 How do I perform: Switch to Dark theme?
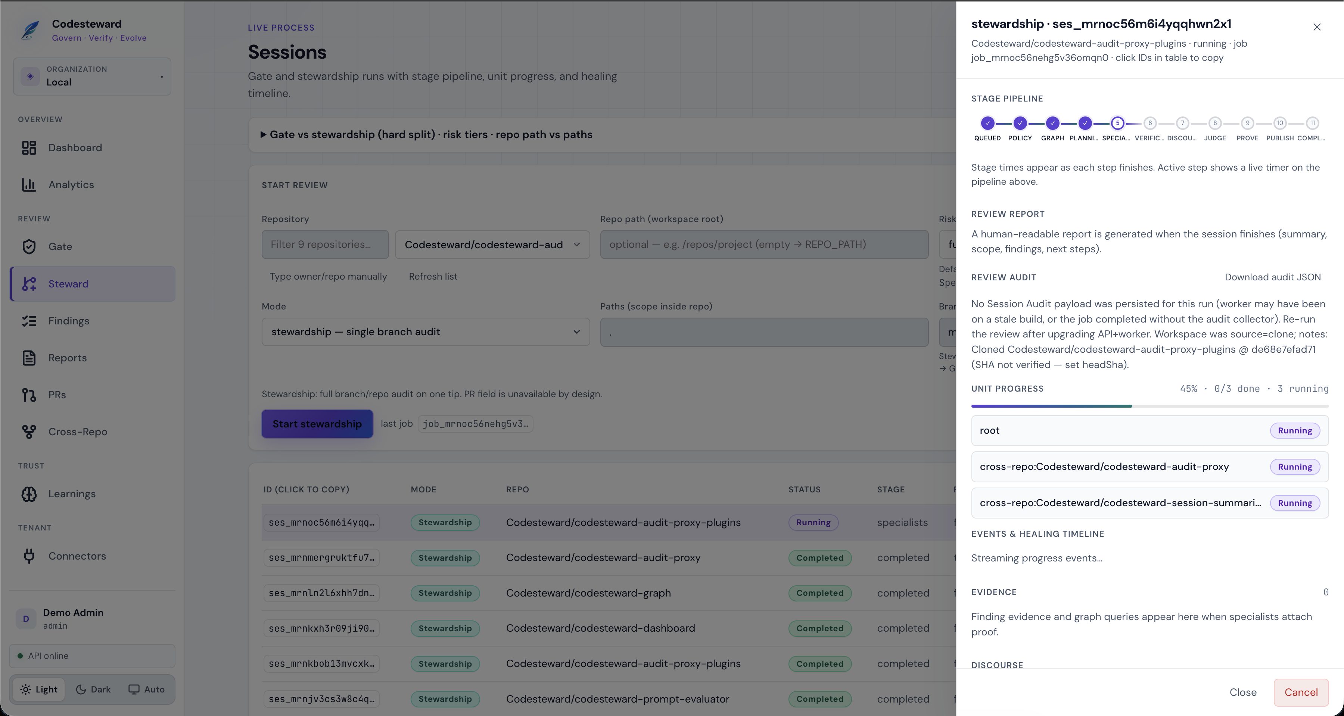(x=93, y=689)
